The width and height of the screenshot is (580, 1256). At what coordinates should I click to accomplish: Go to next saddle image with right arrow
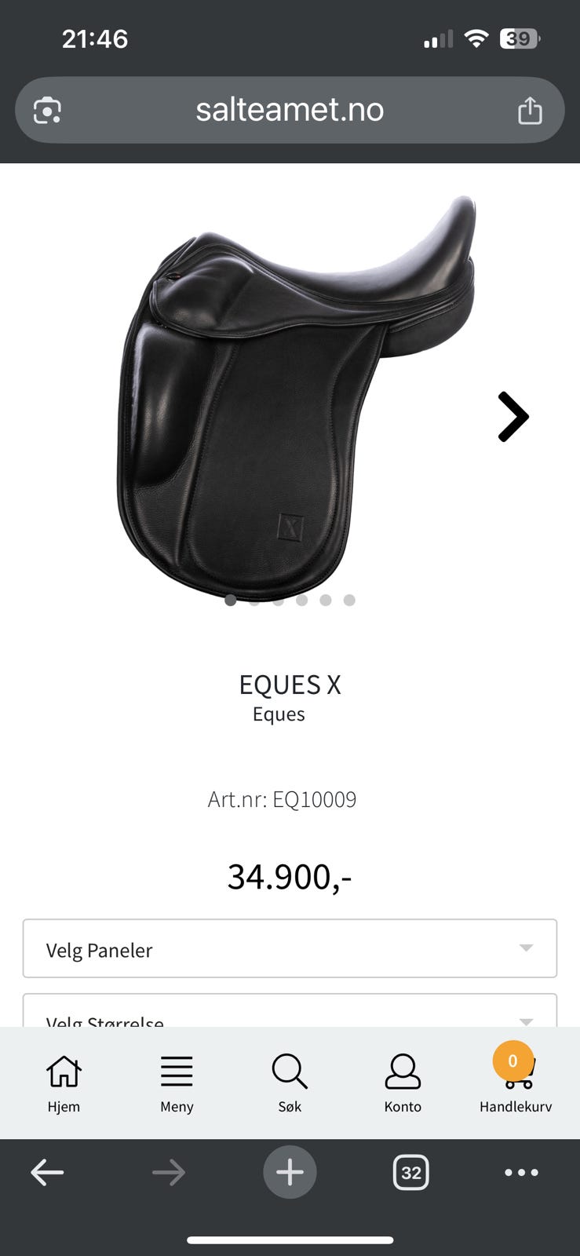pyautogui.click(x=513, y=417)
